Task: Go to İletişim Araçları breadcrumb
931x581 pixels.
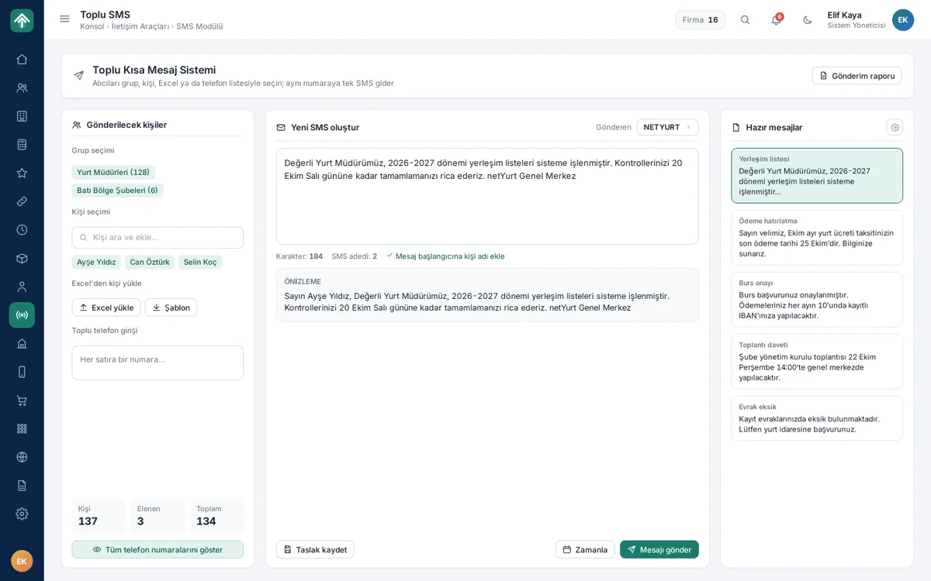Action: [140, 26]
